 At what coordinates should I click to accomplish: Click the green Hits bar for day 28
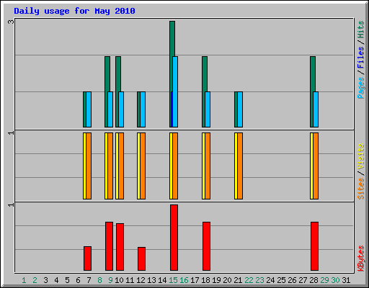coord(313,74)
